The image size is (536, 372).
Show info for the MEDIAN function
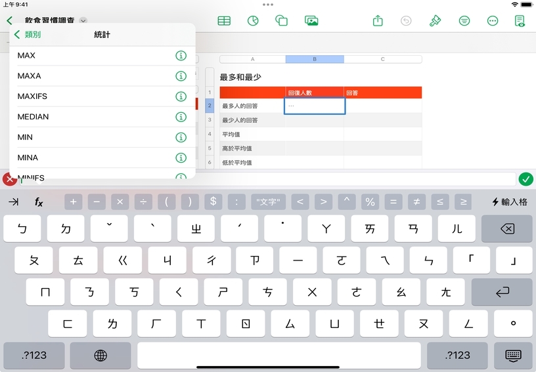coord(181,117)
